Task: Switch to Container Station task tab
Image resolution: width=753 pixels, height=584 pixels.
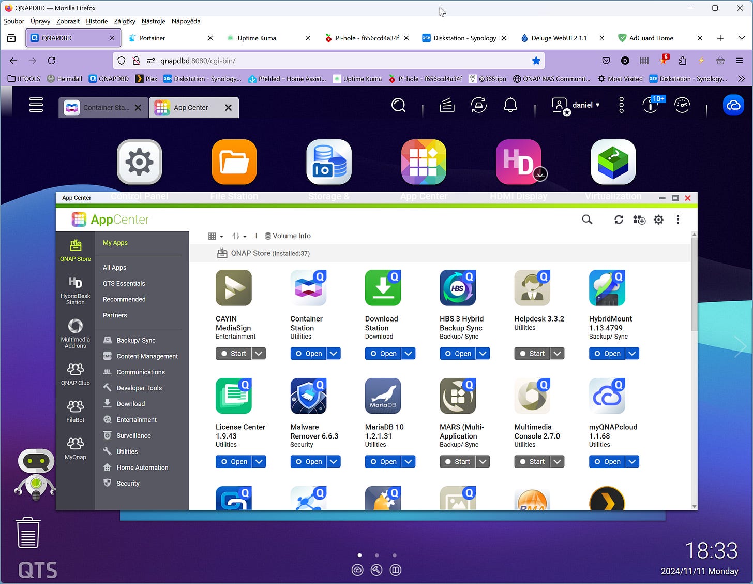Action: click(103, 108)
